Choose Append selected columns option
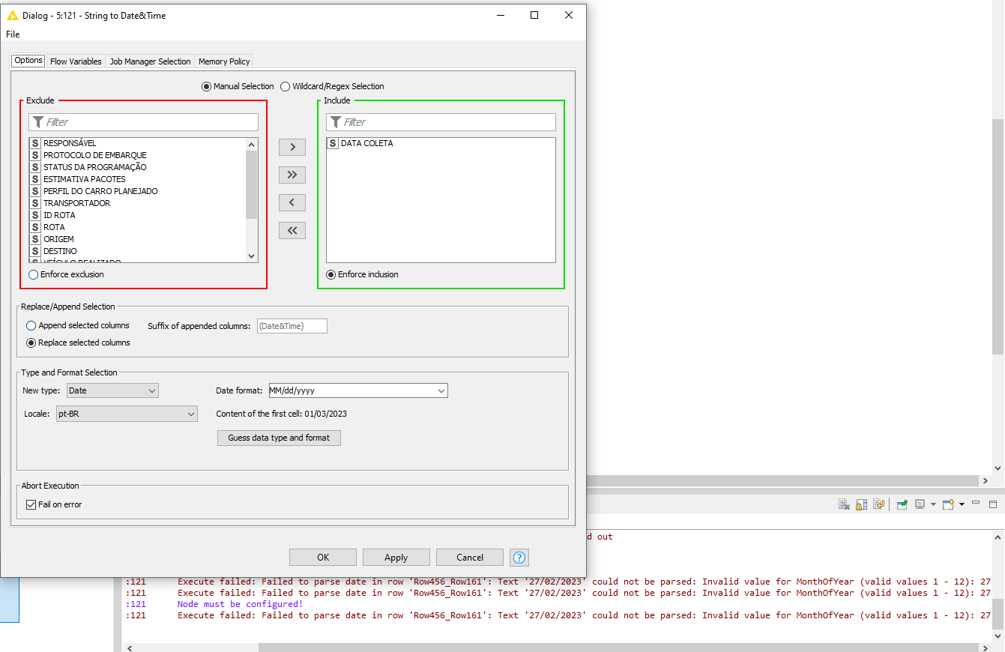Image resolution: width=1005 pixels, height=652 pixels. click(31, 325)
